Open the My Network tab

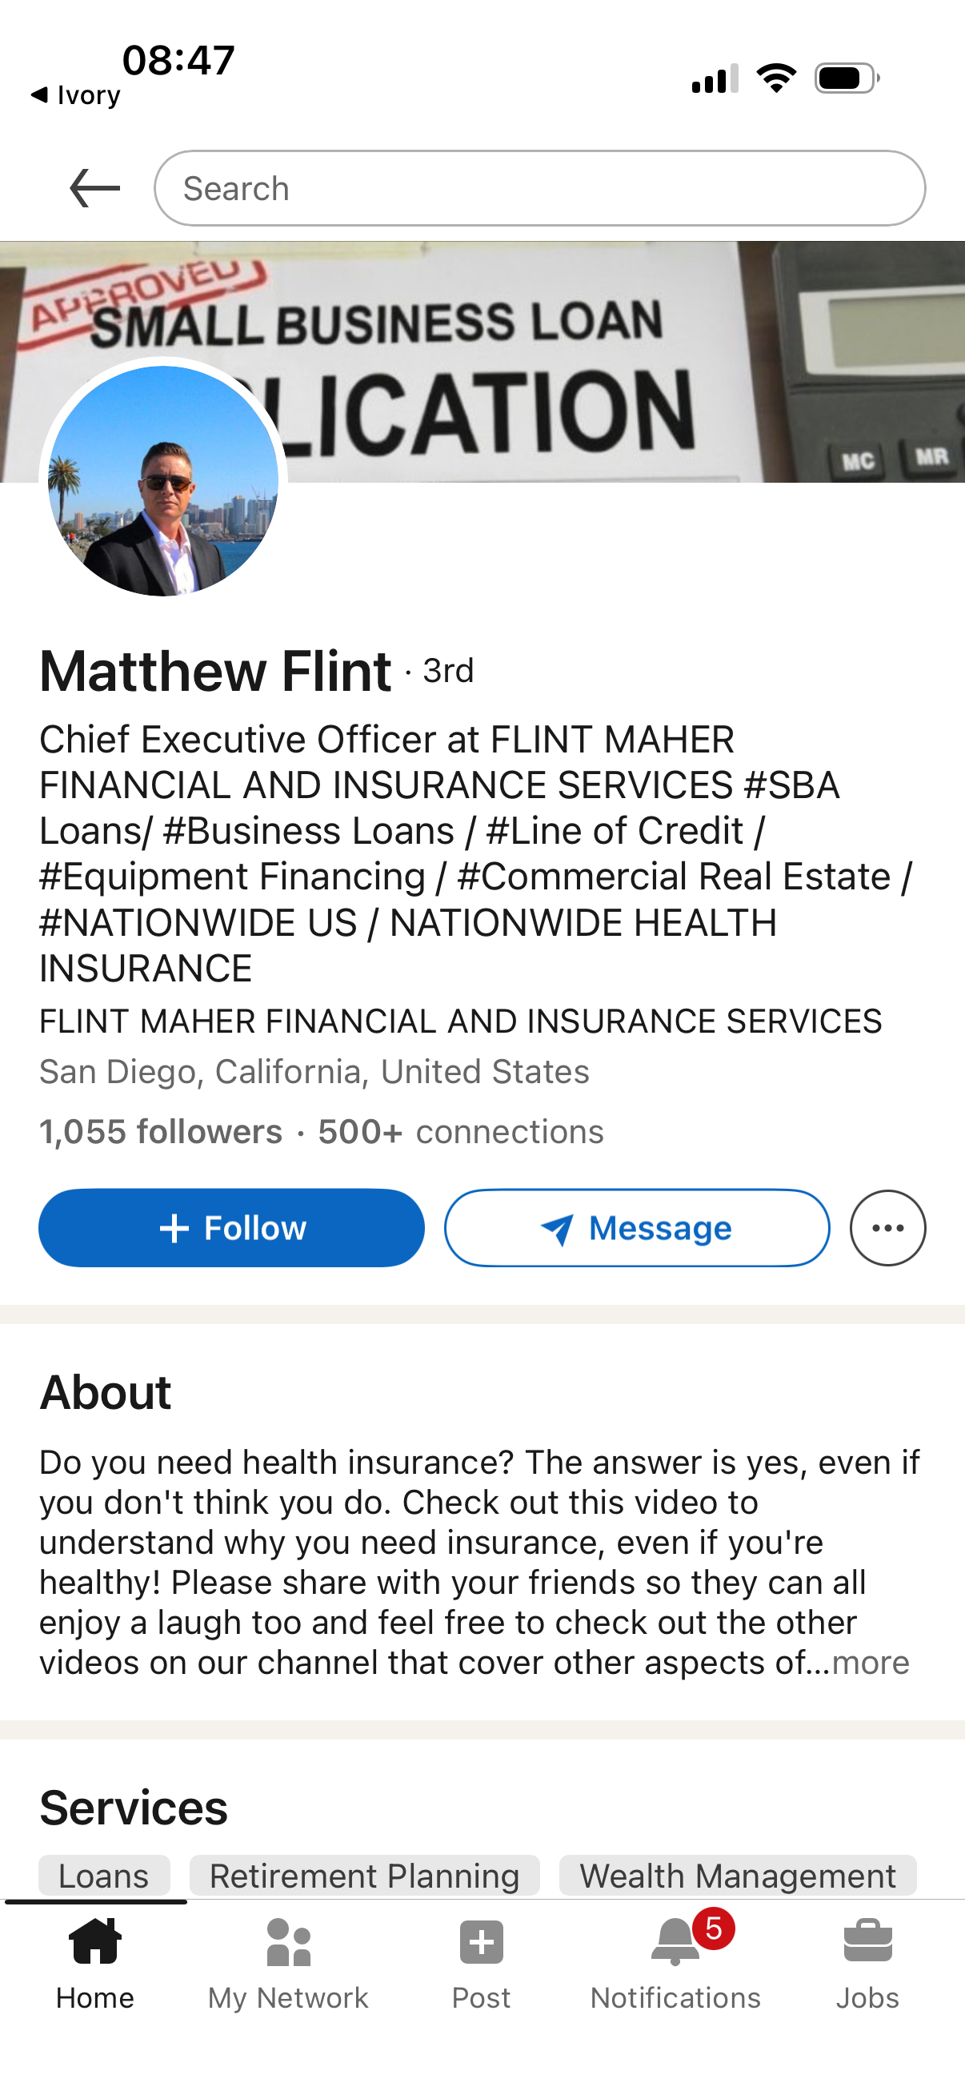tap(288, 1965)
